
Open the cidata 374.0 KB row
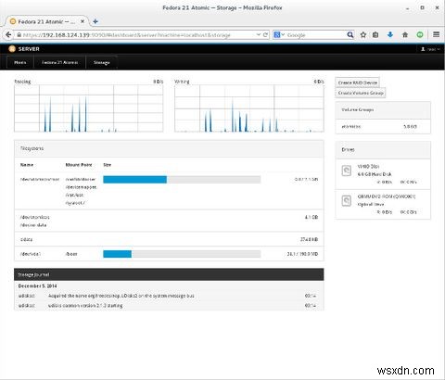point(169,239)
